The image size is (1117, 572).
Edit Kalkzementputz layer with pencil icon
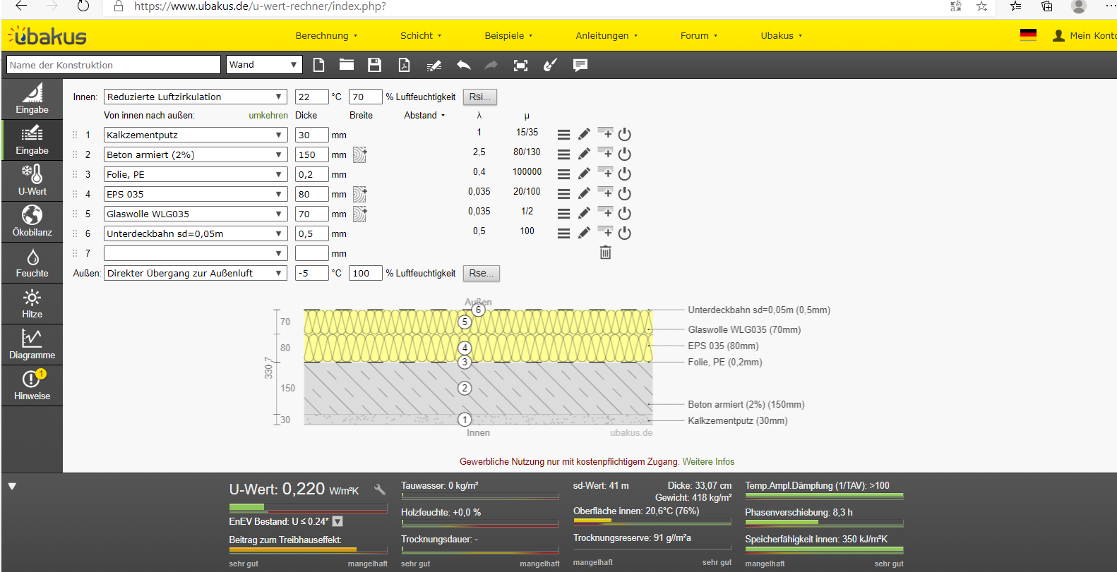[584, 134]
